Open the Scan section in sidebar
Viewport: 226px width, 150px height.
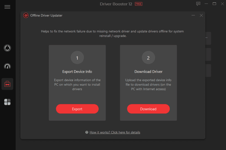7,48
